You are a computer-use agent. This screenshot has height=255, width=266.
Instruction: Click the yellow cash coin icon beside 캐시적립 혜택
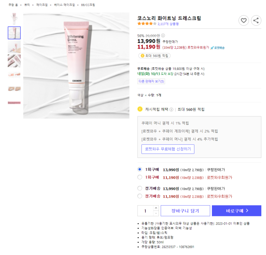(140, 109)
